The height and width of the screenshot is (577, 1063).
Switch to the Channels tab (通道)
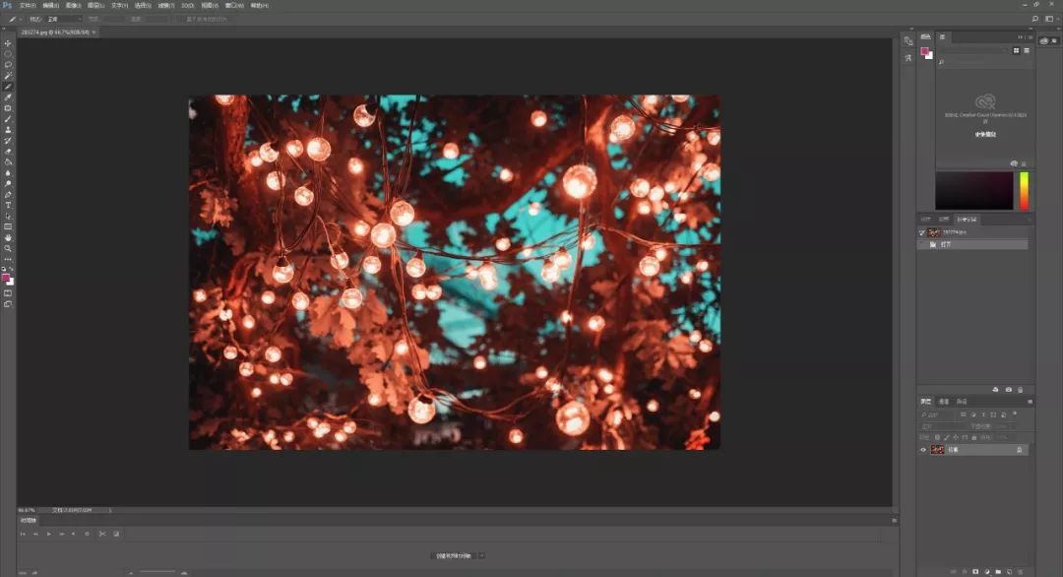pos(944,402)
